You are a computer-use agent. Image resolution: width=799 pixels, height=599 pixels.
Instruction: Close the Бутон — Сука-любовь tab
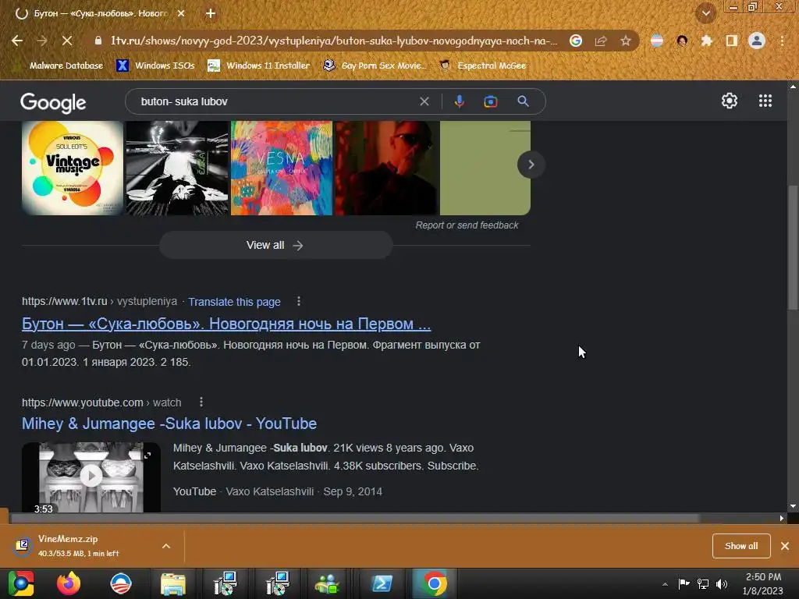click(x=181, y=14)
